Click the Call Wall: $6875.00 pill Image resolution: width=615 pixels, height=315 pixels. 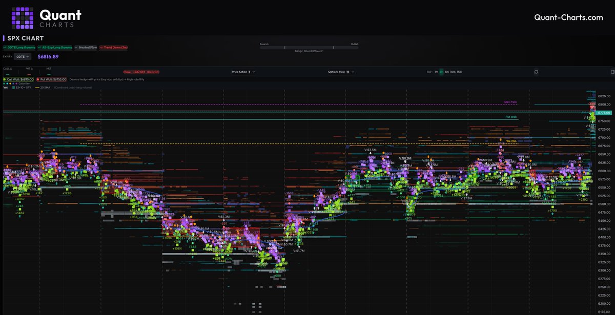coord(18,79)
